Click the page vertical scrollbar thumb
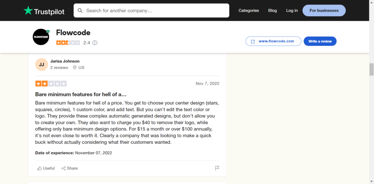 tap(371, 69)
